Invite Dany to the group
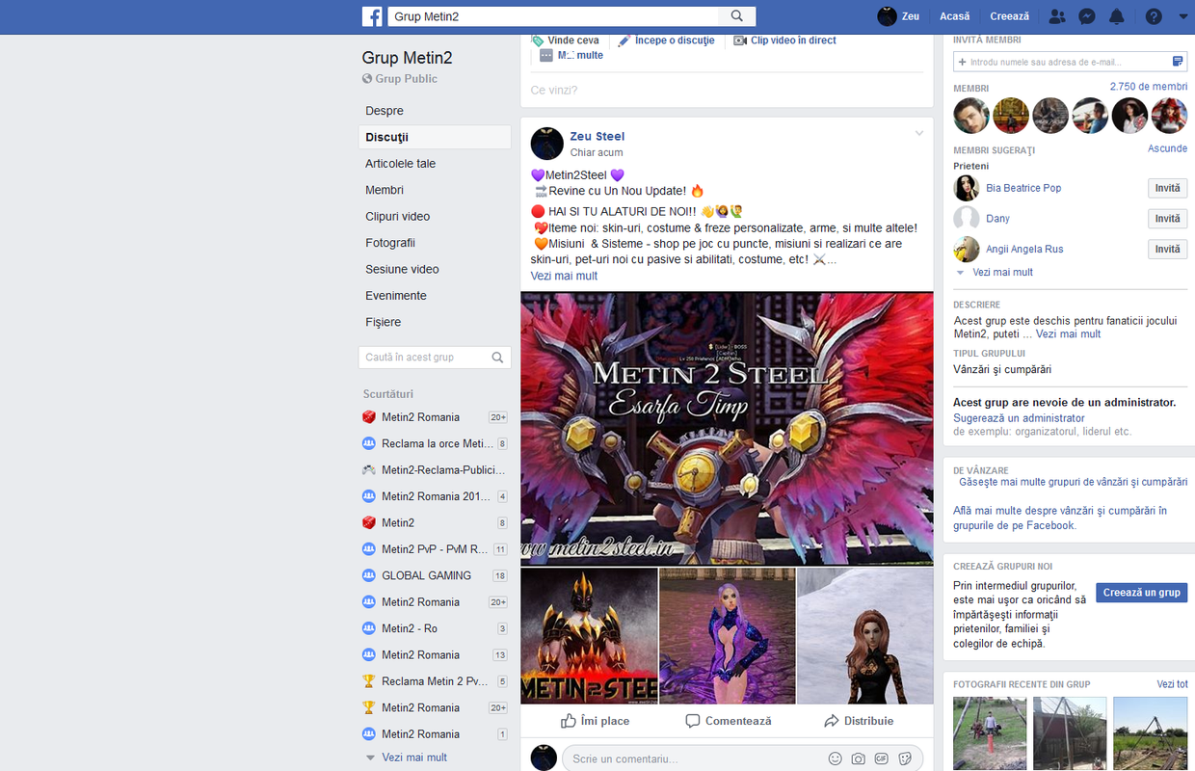 [1167, 219]
